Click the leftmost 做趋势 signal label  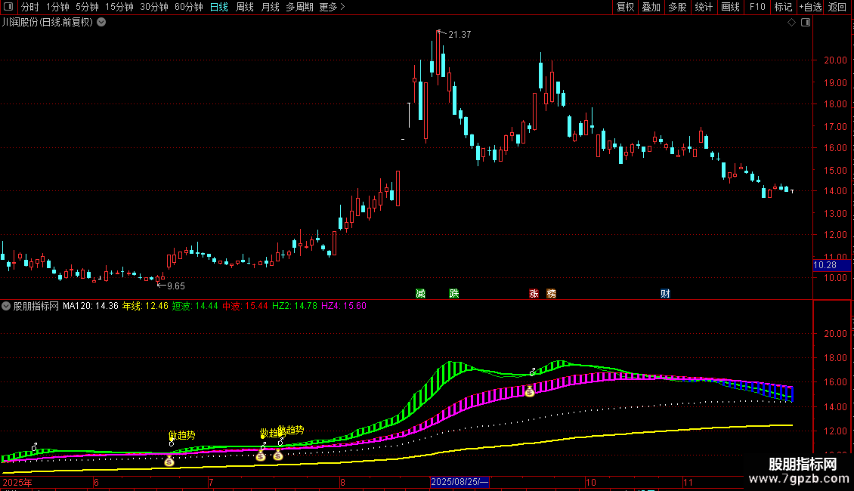[x=182, y=435]
